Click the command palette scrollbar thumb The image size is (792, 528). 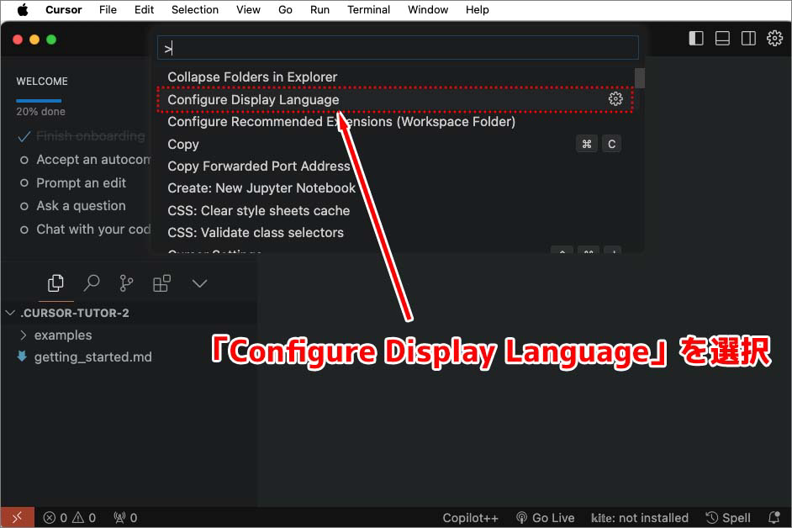(x=640, y=78)
